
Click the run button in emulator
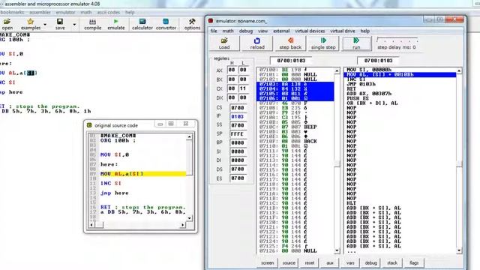(356, 43)
